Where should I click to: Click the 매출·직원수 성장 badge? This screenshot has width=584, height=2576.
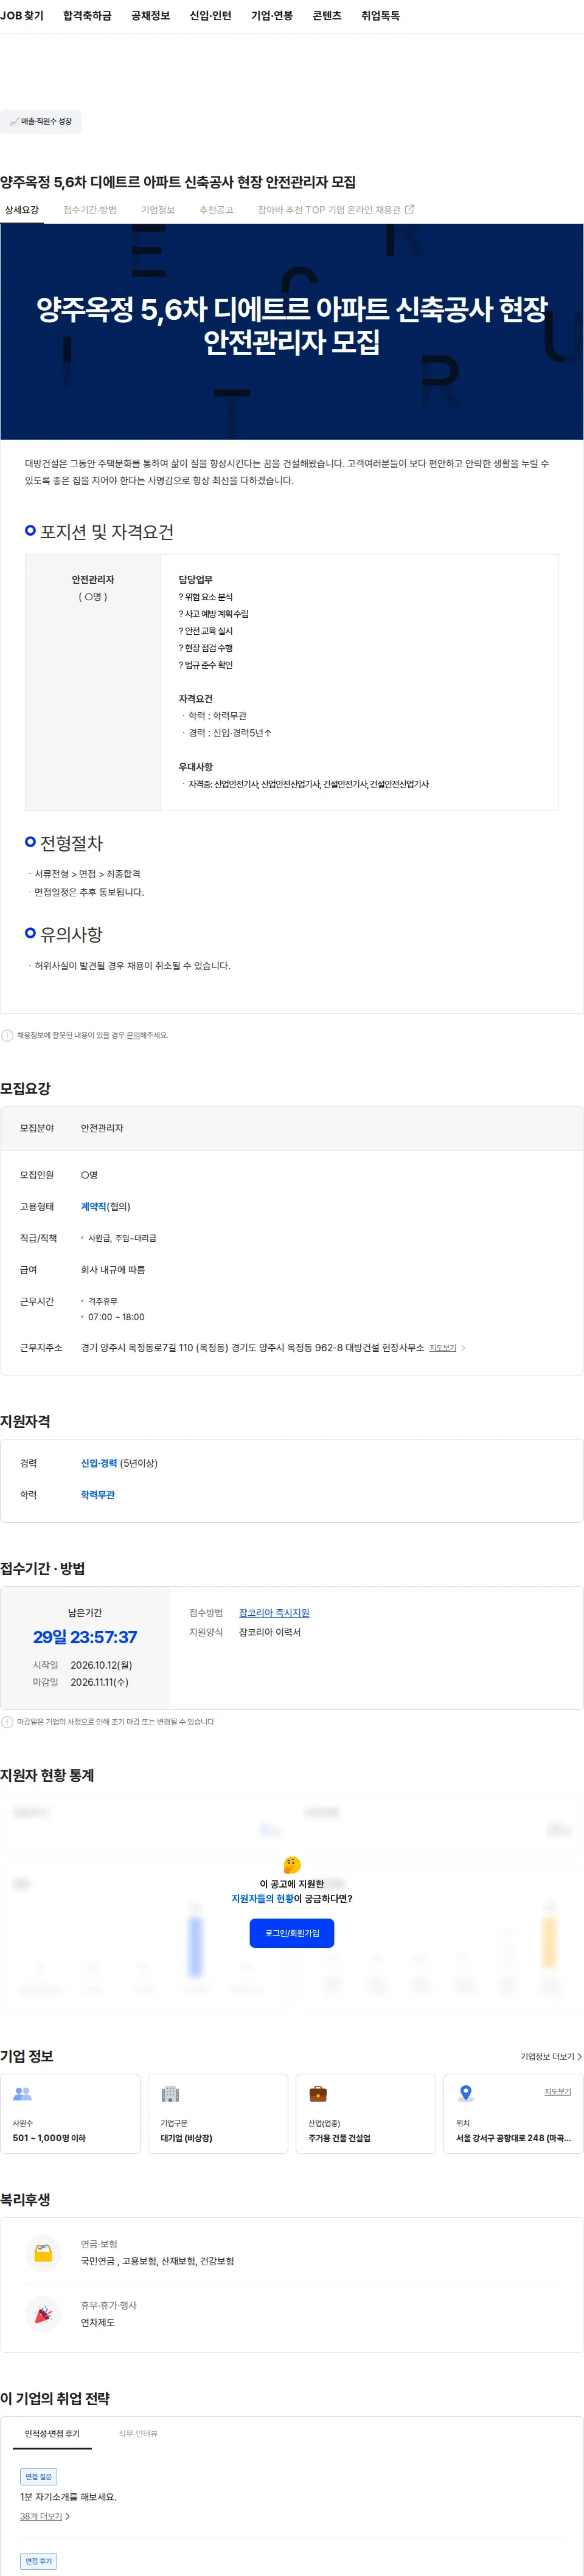[x=41, y=122]
